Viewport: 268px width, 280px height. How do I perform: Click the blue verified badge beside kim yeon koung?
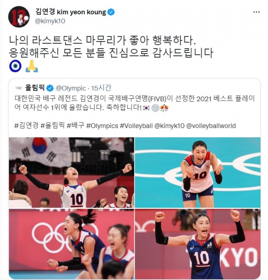111,12
